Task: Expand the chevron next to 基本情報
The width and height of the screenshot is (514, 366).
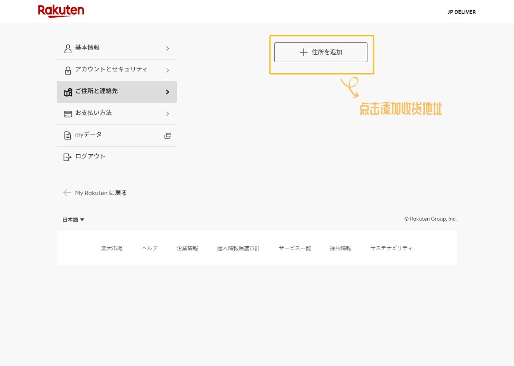Action: click(168, 48)
